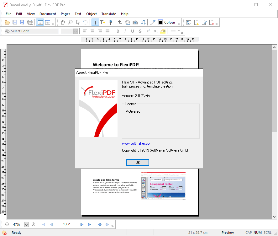Toggle Underline formatting
278x236 pixels.
tap(133, 31)
